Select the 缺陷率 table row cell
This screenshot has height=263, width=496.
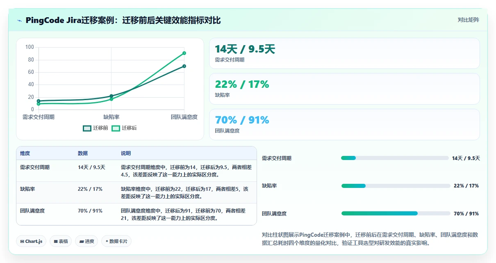(x=27, y=189)
